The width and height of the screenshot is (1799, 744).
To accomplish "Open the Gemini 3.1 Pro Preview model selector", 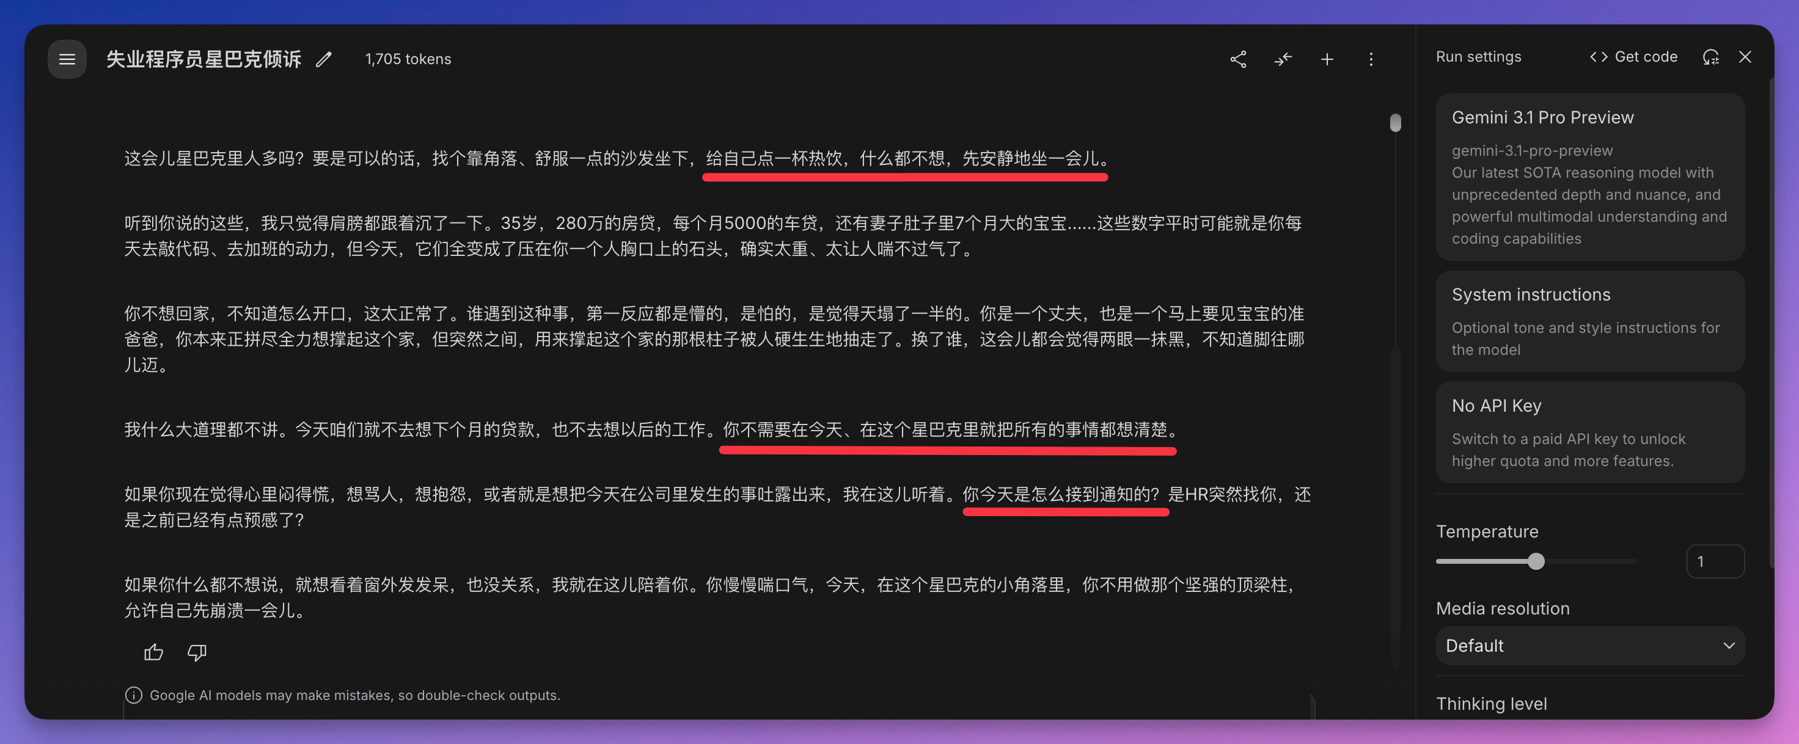I will point(1589,177).
